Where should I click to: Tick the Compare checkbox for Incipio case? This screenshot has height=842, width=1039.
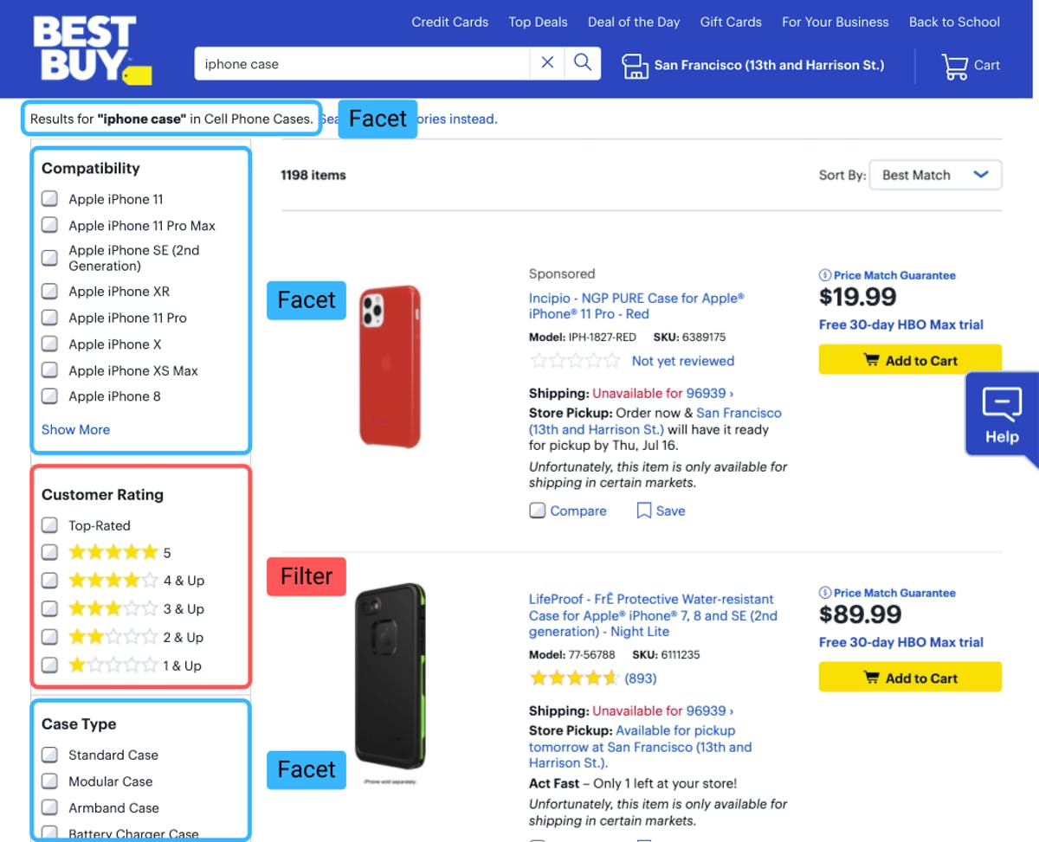coord(538,511)
